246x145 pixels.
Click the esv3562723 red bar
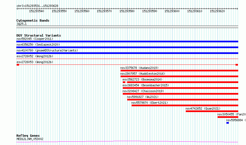tap(180, 82)
